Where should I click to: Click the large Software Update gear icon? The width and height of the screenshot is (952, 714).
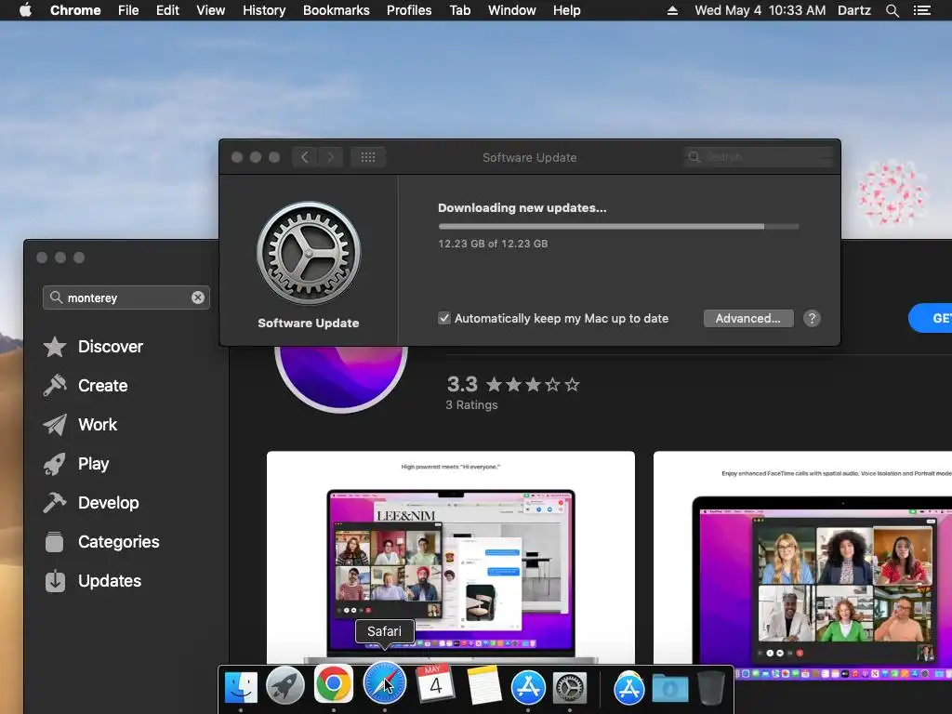(x=309, y=253)
